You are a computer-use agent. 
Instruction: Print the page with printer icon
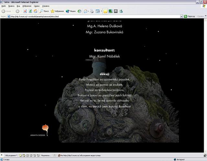92,11
